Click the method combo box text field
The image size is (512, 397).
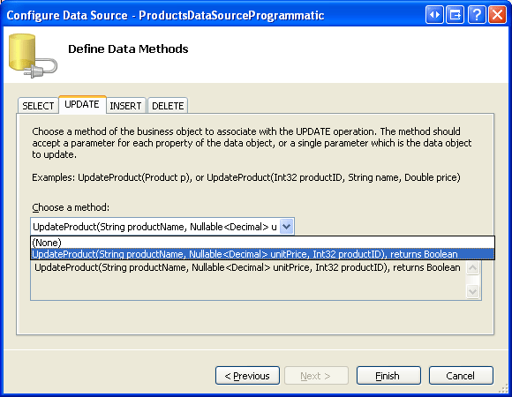tap(155, 227)
